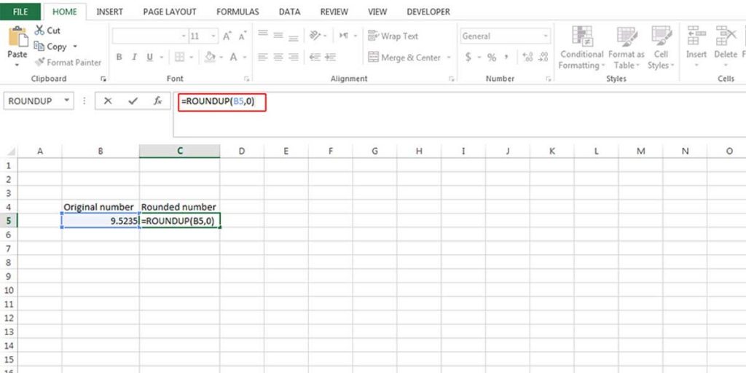Screen dimensions: 746x373
Task: Open Insert Function fx dialog
Action: point(158,101)
